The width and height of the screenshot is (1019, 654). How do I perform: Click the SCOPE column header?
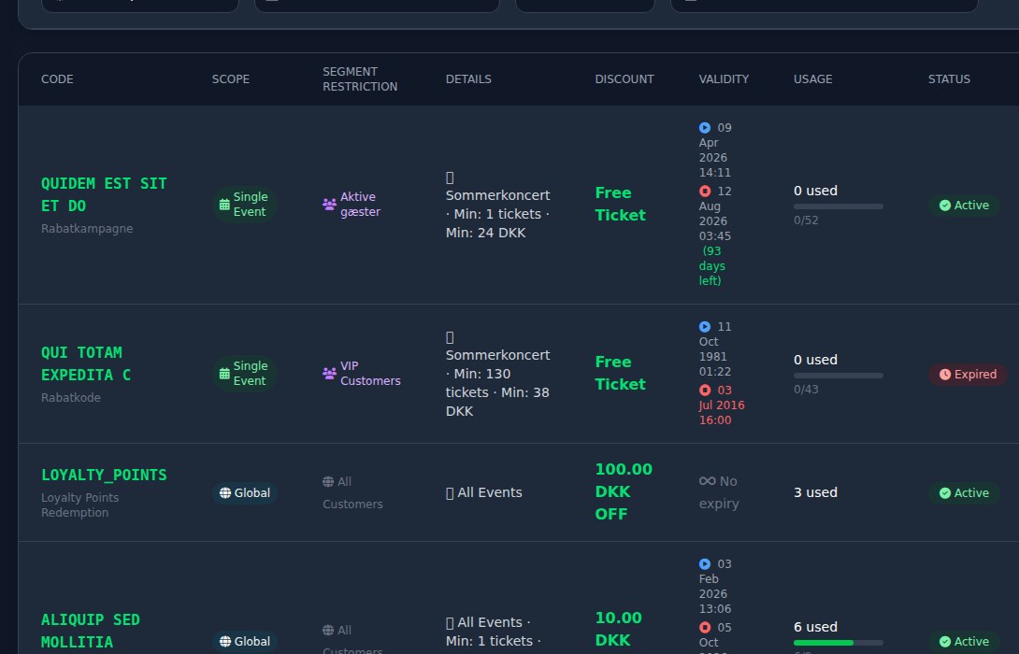(231, 79)
